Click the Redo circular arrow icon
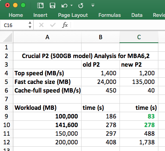The width and height of the screenshot is (165, 151). 81,5
